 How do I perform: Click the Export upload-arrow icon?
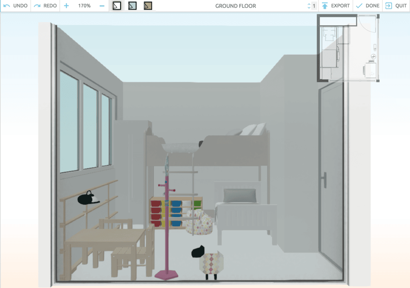[325, 6]
